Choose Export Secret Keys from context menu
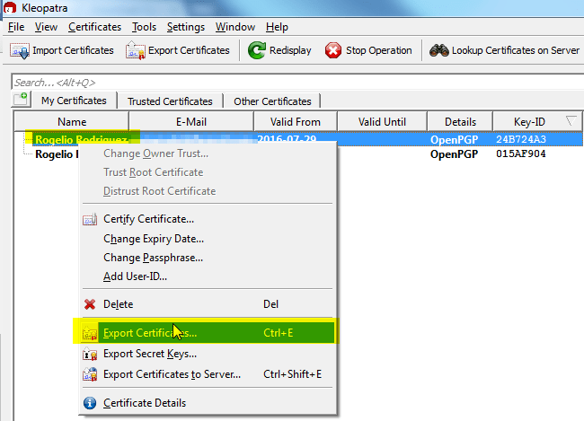Viewport: 584px width, 421px height. [149, 354]
